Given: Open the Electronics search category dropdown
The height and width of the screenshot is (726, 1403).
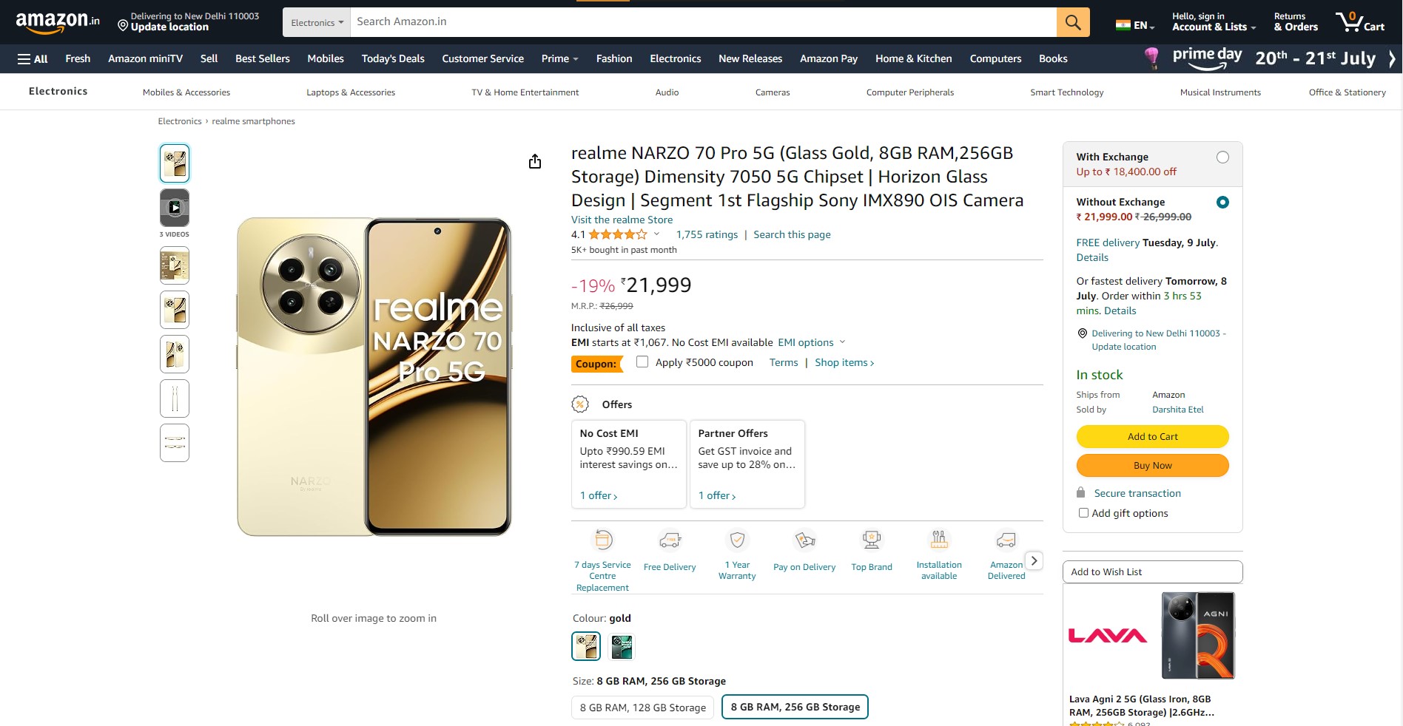Looking at the screenshot, I should tap(317, 22).
